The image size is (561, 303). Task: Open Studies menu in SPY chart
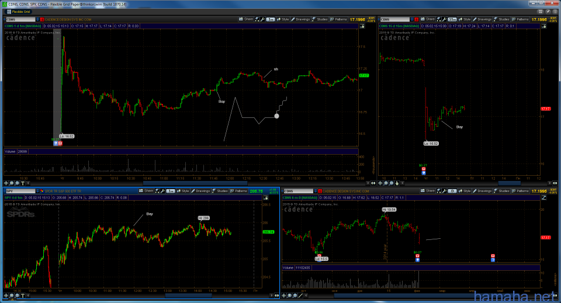pos(220,191)
